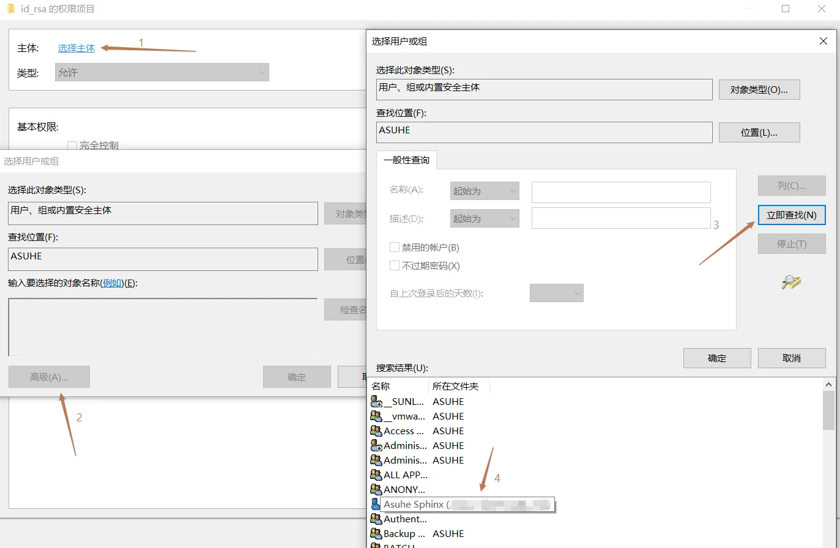The width and height of the screenshot is (840, 548).
Task: Open the 自上次登录后的天数 dropdown
Action: [557, 293]
